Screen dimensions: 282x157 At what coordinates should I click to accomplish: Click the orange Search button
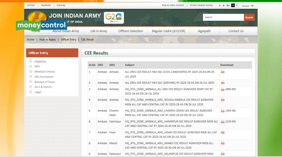[249, 17]
